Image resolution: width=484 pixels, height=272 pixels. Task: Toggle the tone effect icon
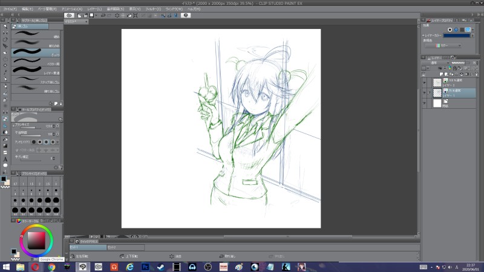point(462,30)
